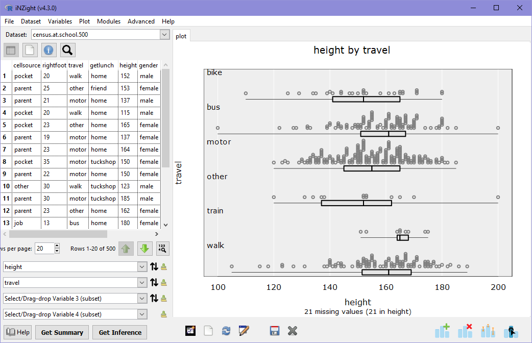Click the Remove additions red-X chart icon
The width and height of the screenshot is (532, 343).
click(465, 331)
